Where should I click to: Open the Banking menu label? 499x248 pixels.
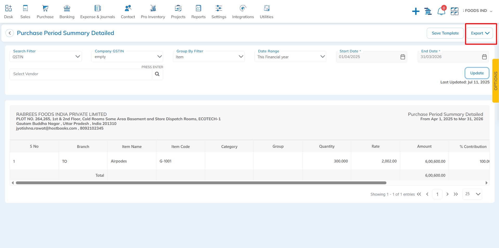tap(67, 17)
